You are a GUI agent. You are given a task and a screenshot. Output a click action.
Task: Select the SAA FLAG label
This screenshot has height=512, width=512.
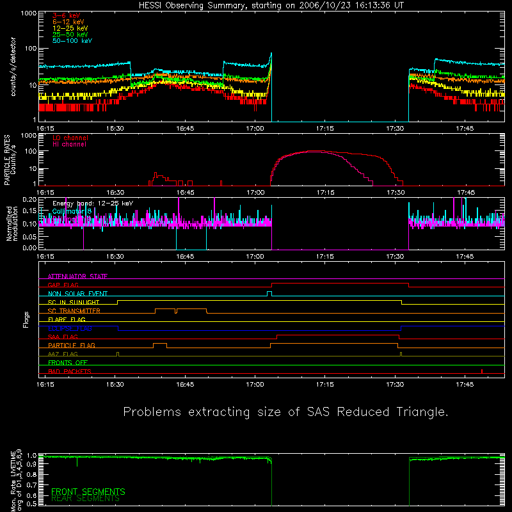point(63,337)
